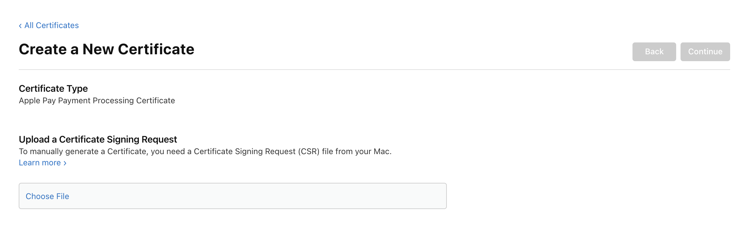Click the empty file chooser area
The width and height of the screenshot is (747, 234).
pyautogui.click(x=281, y=196)
